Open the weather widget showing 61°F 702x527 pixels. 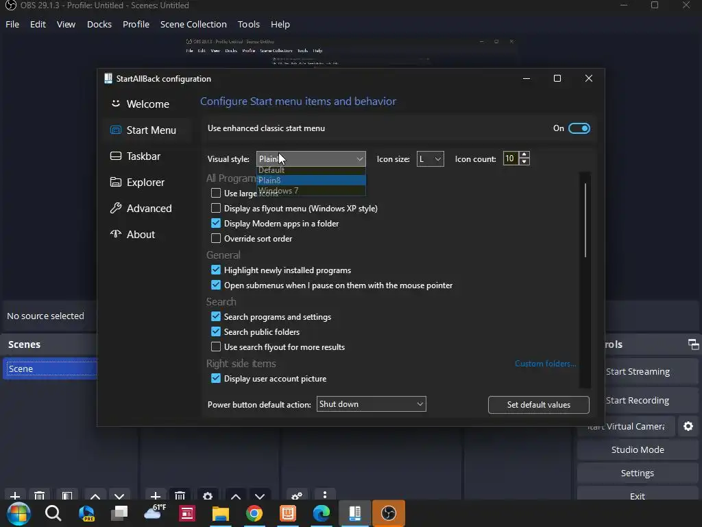point(155,511)
